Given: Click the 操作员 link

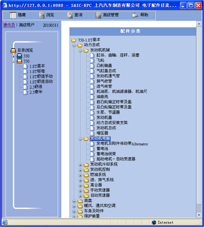Looking at the screenshot, I should pyautogui.click(x=9, y=25).
